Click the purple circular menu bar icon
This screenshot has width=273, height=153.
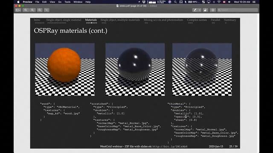click(x=170, y=2)
